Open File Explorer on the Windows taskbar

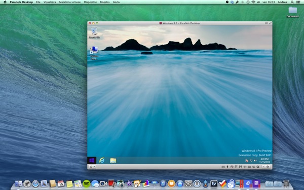(113, 161)
